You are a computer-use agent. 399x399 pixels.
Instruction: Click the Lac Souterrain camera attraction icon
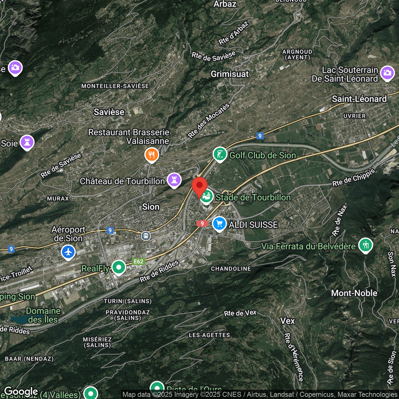(387, 73)
